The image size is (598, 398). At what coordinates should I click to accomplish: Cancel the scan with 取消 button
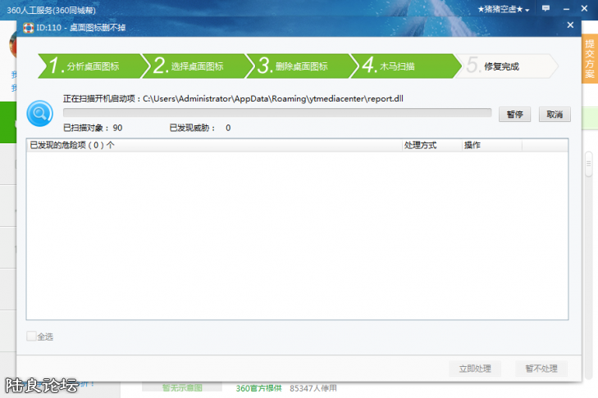(555, 115)
